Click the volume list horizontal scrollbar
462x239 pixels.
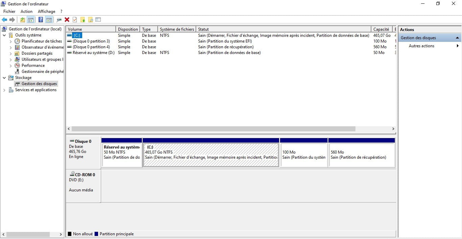click(x=213, y=129)
